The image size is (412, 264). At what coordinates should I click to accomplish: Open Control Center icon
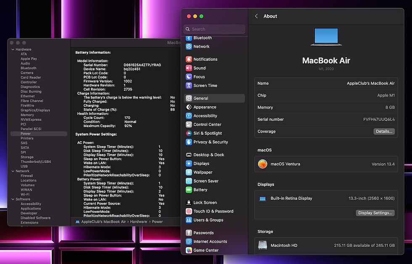(189, 124)
